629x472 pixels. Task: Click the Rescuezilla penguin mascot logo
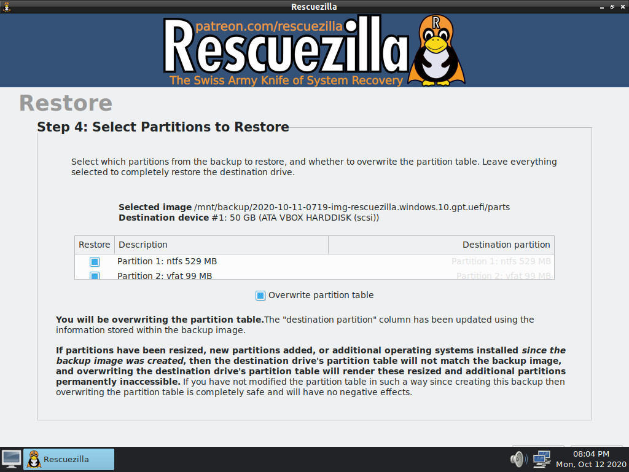coord(437,50)
